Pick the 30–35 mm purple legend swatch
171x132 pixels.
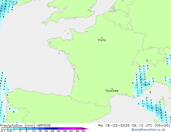(60, 128)
